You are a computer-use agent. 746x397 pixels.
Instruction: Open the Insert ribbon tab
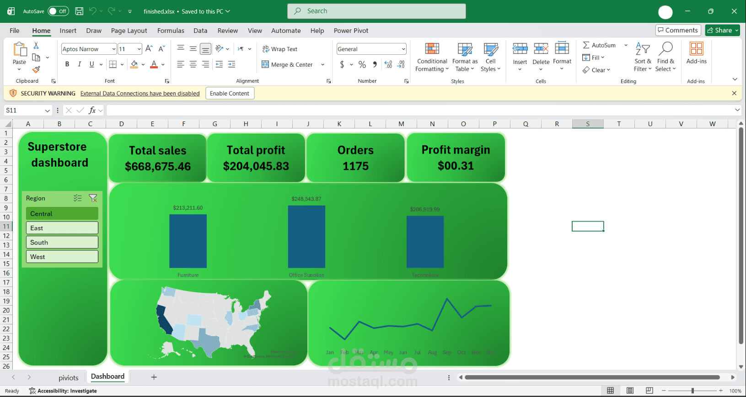pos(68,31)
